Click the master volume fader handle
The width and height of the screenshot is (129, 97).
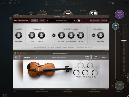[124, 40]
